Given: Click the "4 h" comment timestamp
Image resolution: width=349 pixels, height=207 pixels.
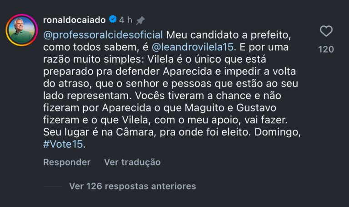Looking at the screenshot, I should click(126, 20).
